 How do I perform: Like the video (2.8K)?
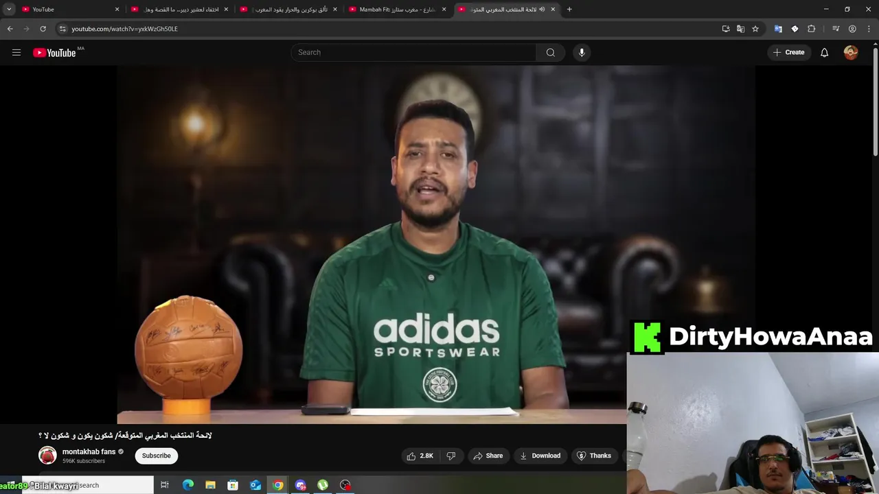[x=420, y=456]
